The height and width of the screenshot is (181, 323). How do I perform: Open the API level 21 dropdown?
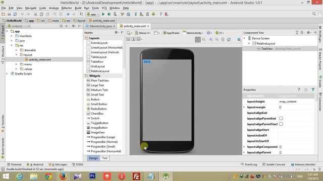pos(220,33)
